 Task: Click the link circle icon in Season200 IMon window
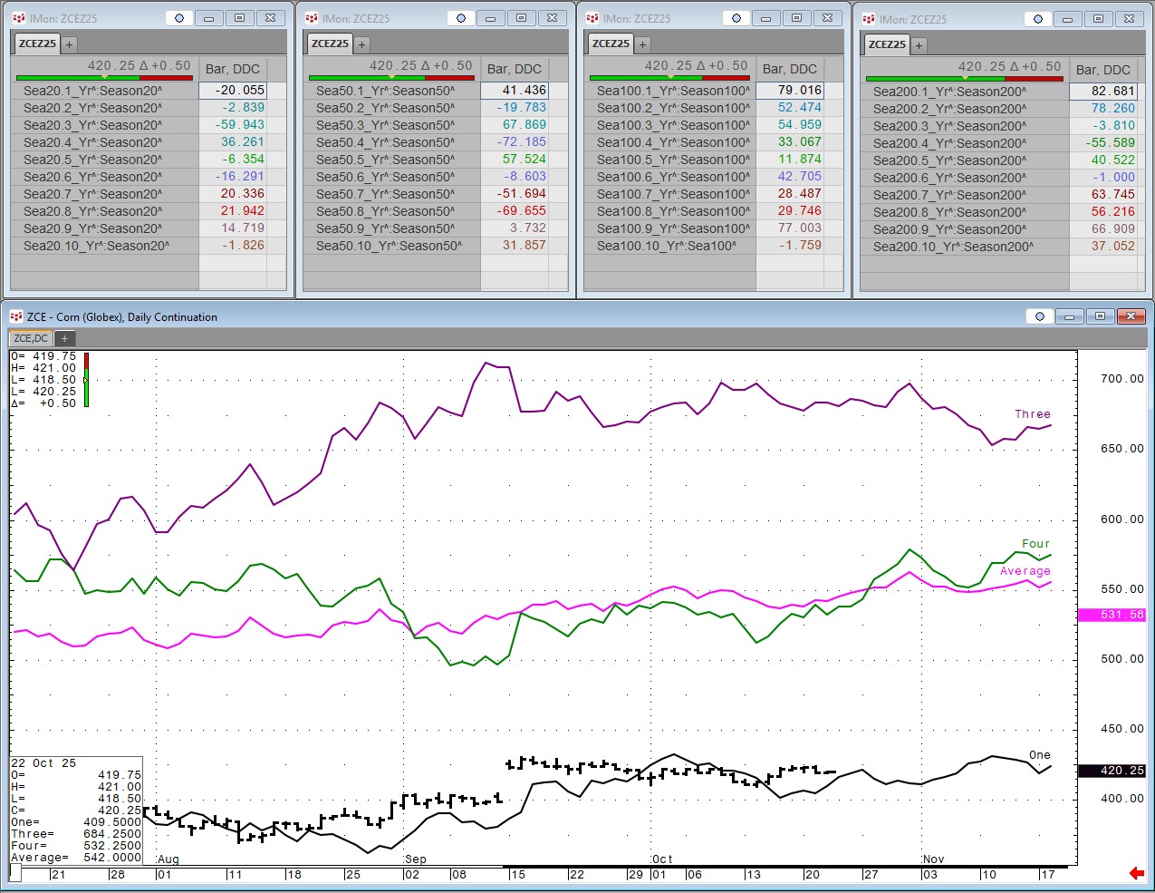(x=1038, y=19)
